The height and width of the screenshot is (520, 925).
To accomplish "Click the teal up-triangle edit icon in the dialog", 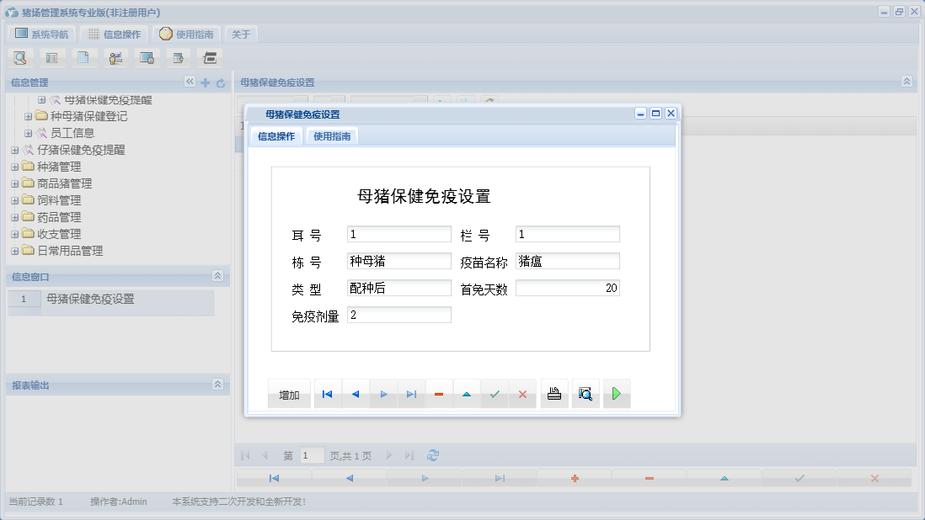I will pos(467,394).
